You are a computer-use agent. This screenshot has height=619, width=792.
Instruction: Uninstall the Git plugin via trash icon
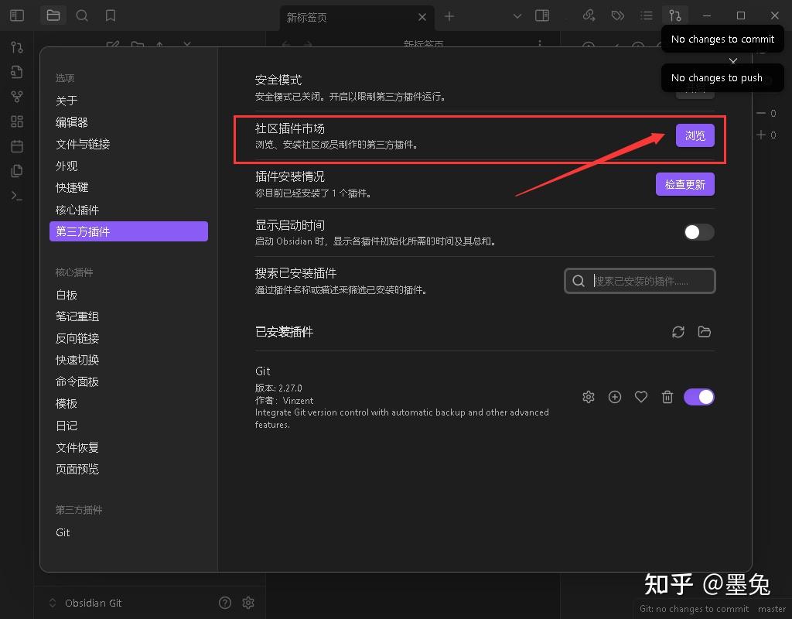(667, 396)
